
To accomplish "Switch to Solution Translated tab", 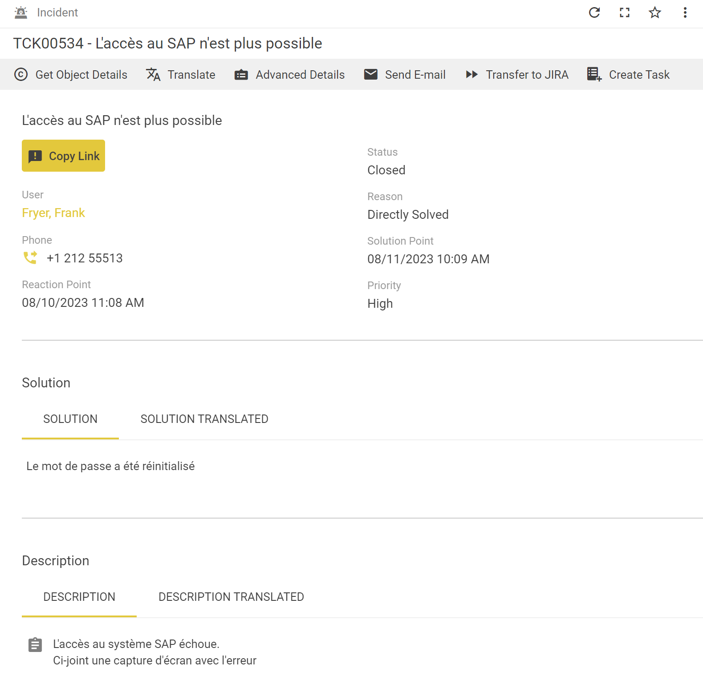I will 204,419.
